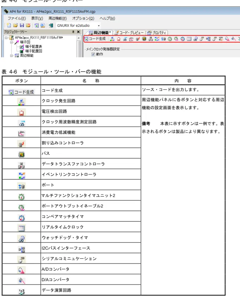Click the データ演算回路 icon in the function table
The image size is (240, 299).
tap(21, 291)
